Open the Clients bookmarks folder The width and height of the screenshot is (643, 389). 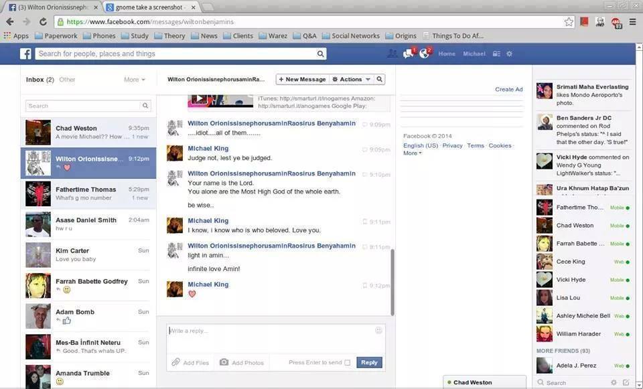coord(238,35)
